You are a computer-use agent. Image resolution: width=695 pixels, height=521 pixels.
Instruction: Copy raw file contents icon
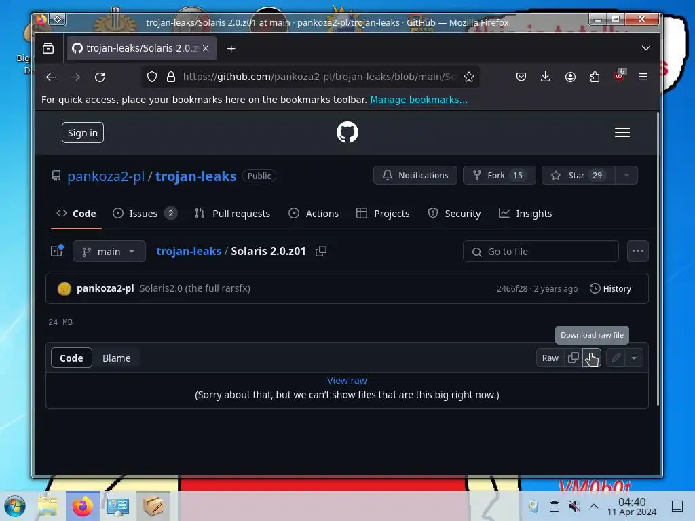(573, 358)
